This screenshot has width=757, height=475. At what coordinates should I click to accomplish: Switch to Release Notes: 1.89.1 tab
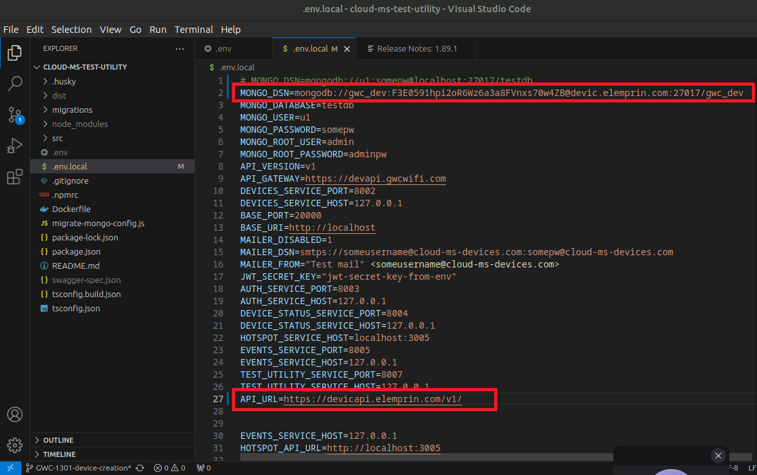click(x=416, y=48)
